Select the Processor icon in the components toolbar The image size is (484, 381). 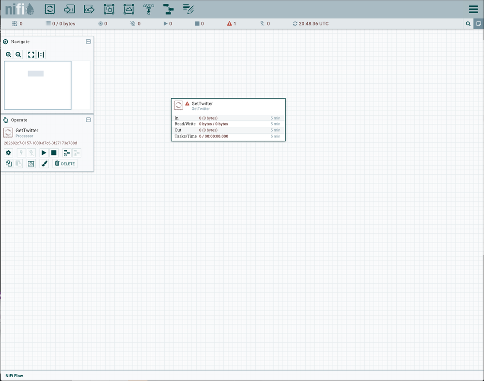pyautogui.click(x=49, y=9)
